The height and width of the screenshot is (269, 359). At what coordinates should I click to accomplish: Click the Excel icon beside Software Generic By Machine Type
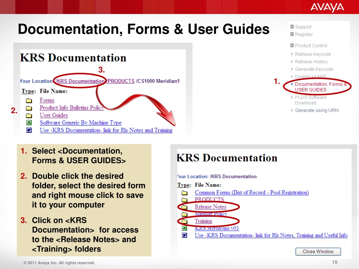[29, 123]
